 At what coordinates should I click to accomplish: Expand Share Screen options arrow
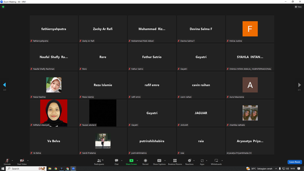pyautogui.click(x=137, y=161)
